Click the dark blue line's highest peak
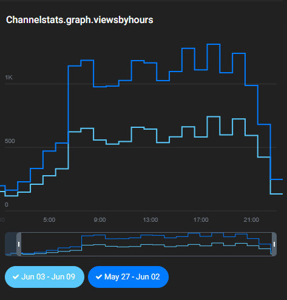This screenshot has height=300, width=287. tap(214, 44)
